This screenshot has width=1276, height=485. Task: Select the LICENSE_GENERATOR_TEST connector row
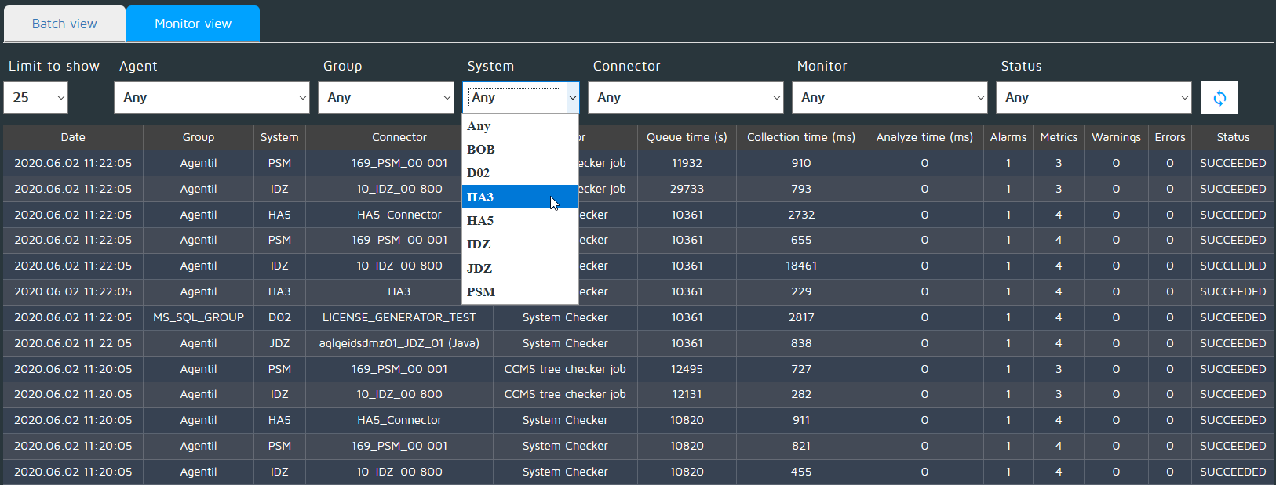399,317
